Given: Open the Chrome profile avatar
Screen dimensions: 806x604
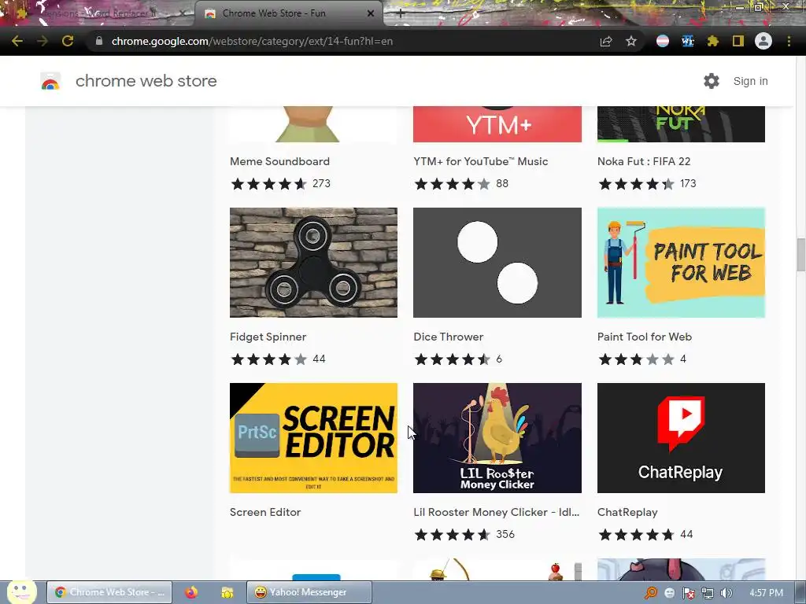Looking at the screenshot, I should [x=763, y=41].
